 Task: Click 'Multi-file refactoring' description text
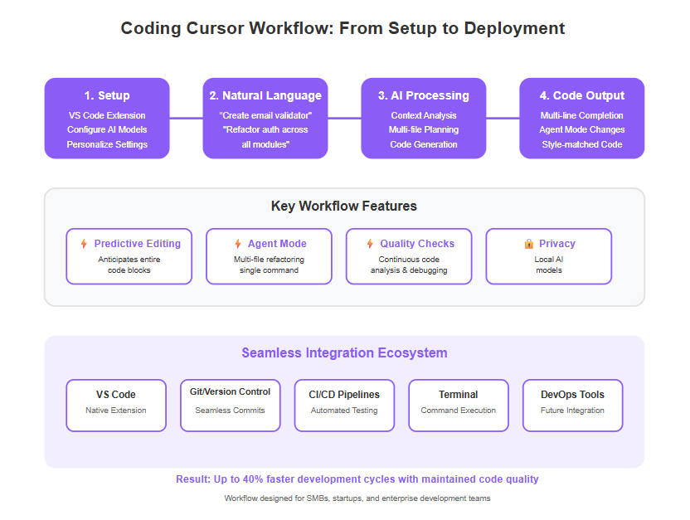269,260
